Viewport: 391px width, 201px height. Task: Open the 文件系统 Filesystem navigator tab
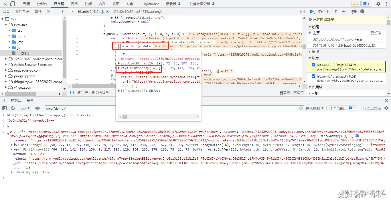(x=22, y=11)
